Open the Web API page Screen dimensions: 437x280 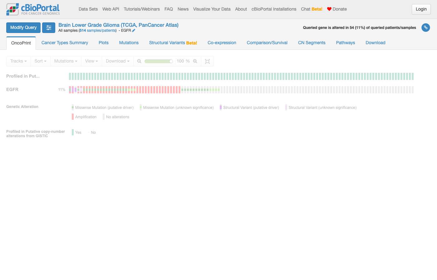(111, 9)
